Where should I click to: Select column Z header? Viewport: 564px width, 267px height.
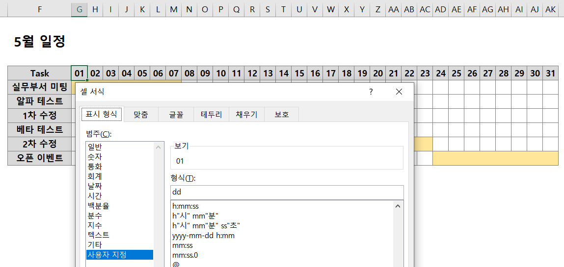pyautogui.click(x=377, y=10)
